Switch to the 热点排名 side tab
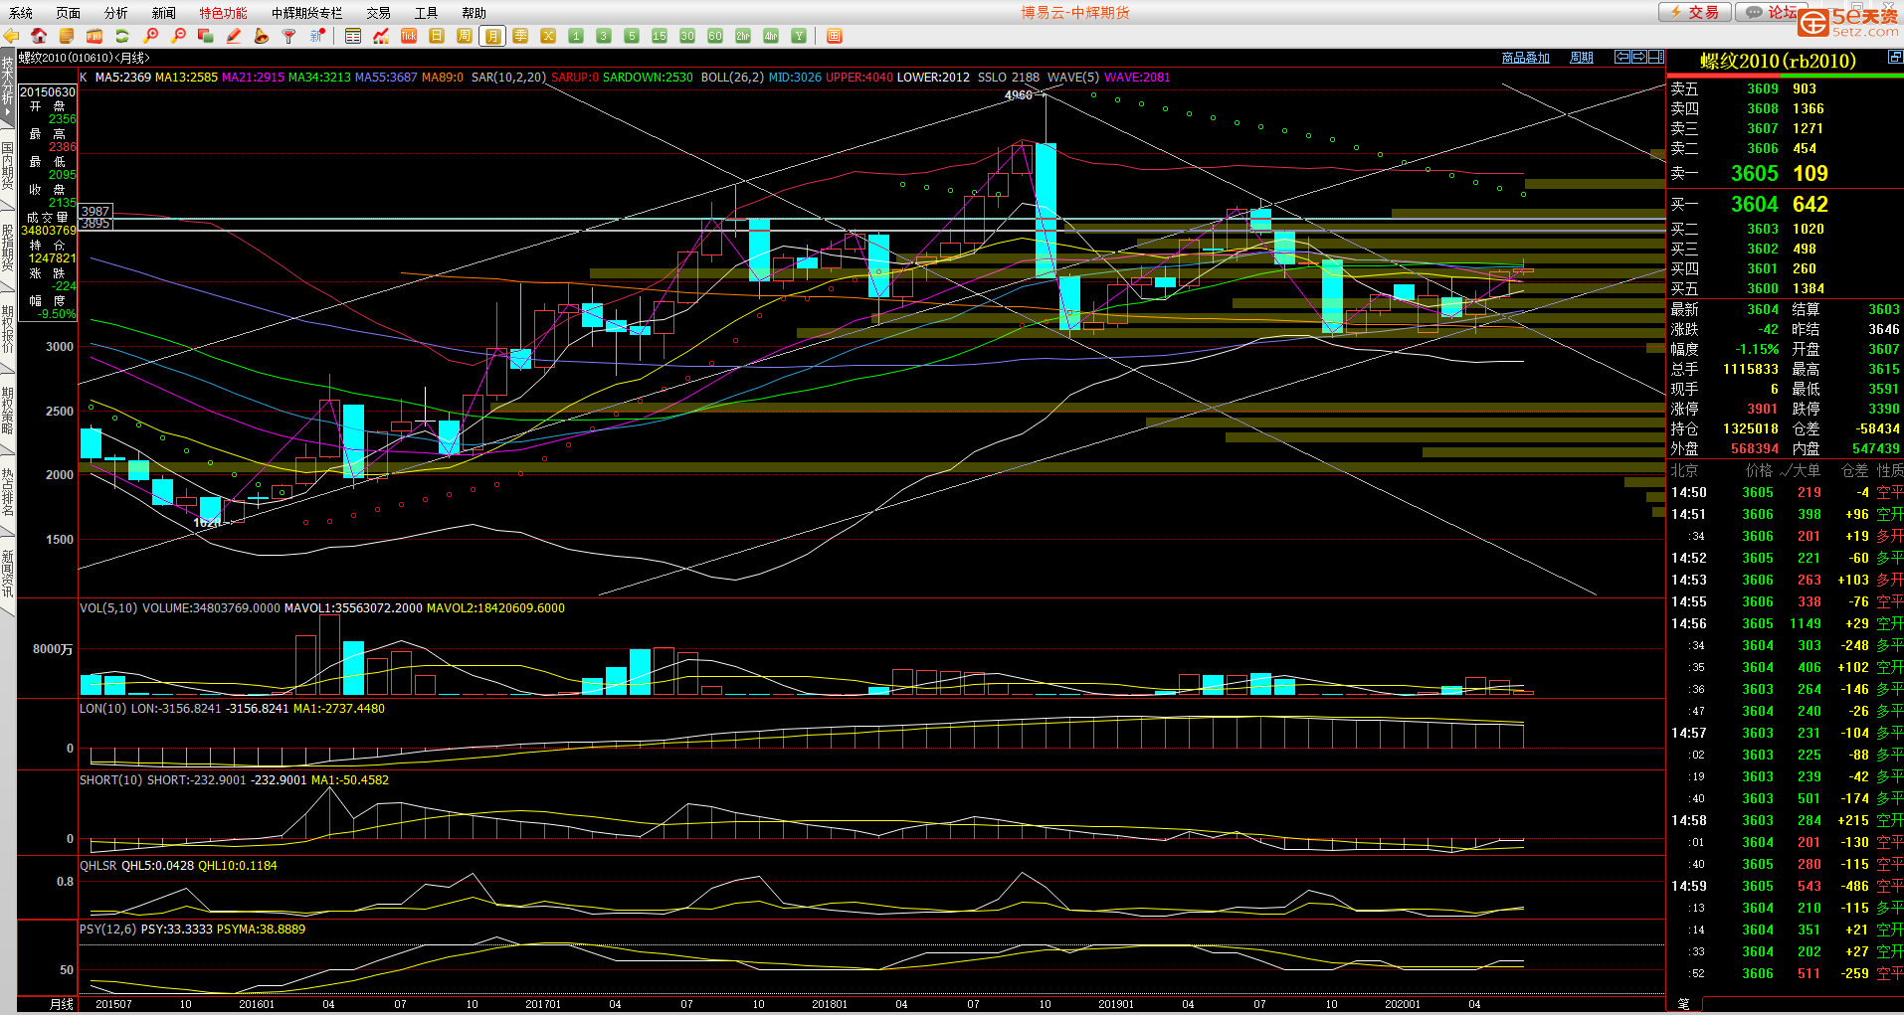Screen dimensions: 1904x1015 (x=8, y=492)
